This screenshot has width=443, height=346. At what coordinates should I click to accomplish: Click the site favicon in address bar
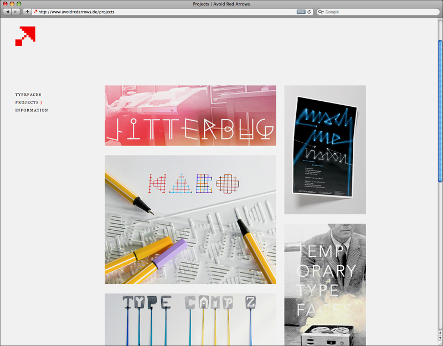click(x=35, y=12)
